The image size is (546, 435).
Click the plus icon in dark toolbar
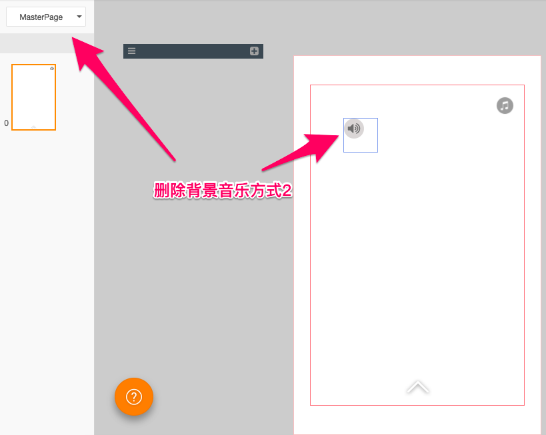point(254,51)
